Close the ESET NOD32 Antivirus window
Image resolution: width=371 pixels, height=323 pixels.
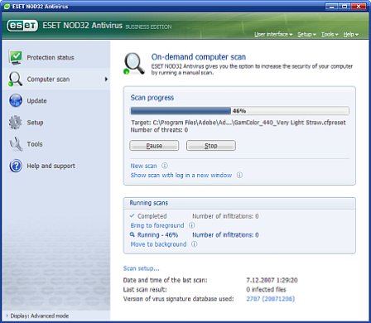coord(359,6)
